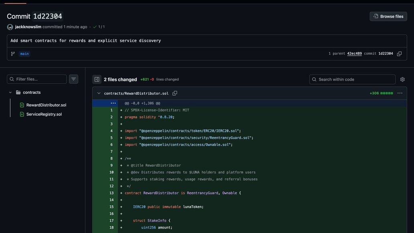
Task: Open parent commit 42ec489 link
Action: pyautogui.click(x=354, y=54)
